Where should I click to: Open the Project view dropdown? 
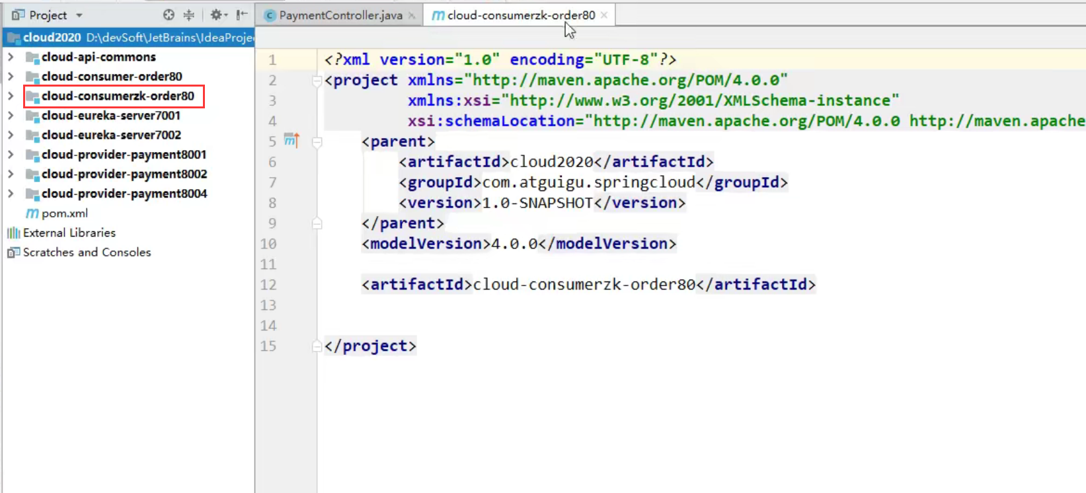click(79, 15)
